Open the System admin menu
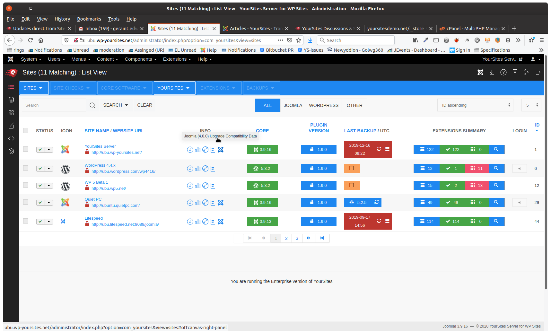551x334 pixels. click(x=31, y=59)
